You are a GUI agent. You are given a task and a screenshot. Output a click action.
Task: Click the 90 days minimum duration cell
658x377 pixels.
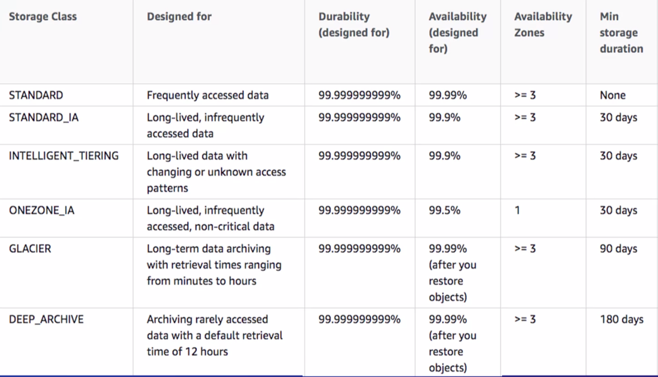point(618,248)
